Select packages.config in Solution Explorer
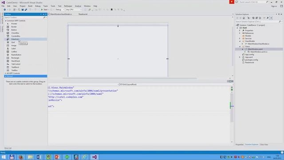Viewport: 284px width, 160px height. pyautogui.click(x=252, y=60)
